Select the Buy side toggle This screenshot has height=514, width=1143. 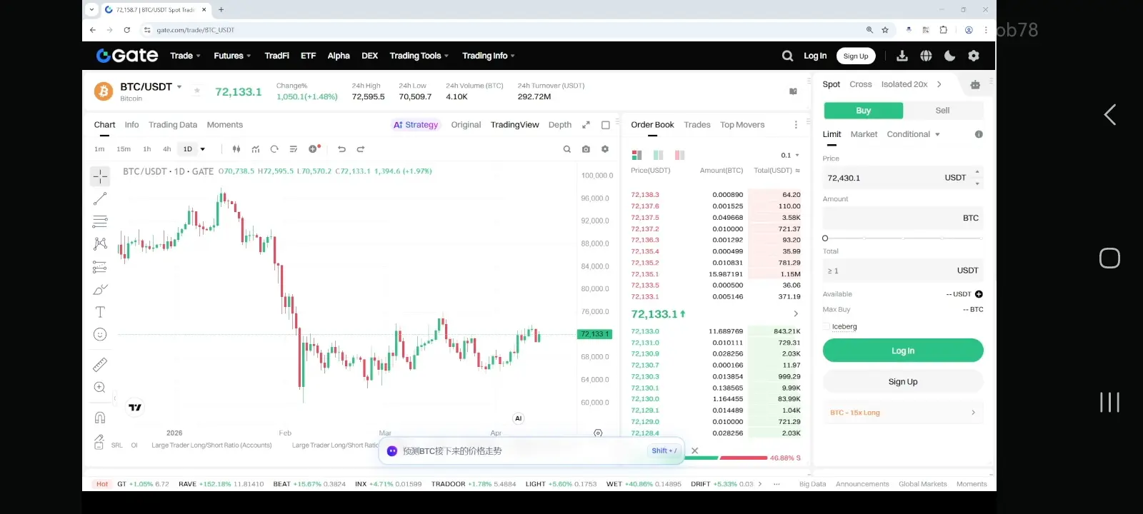[x=864, y=111]
